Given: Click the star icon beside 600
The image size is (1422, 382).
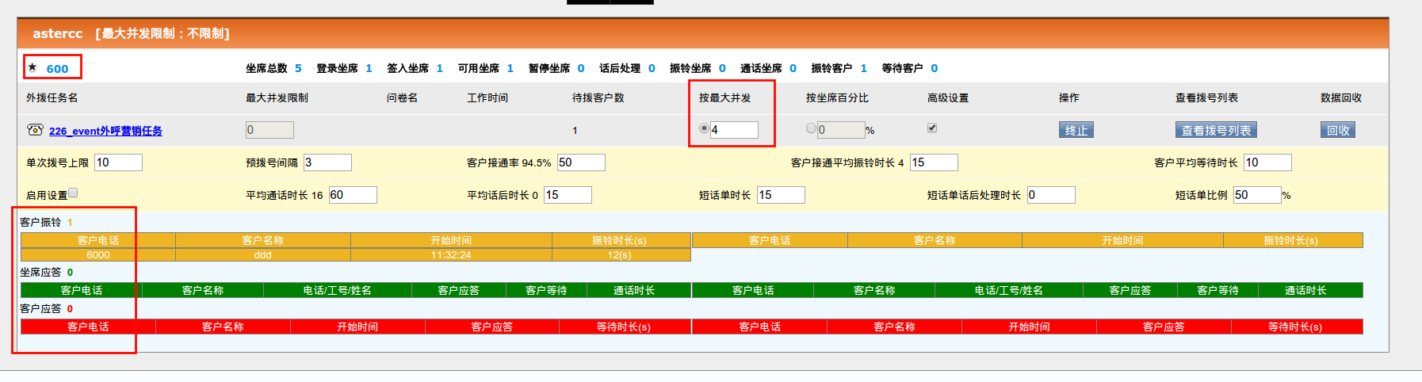Looking at the screenshot, I should pyautogui.click(x=32, y=67).
